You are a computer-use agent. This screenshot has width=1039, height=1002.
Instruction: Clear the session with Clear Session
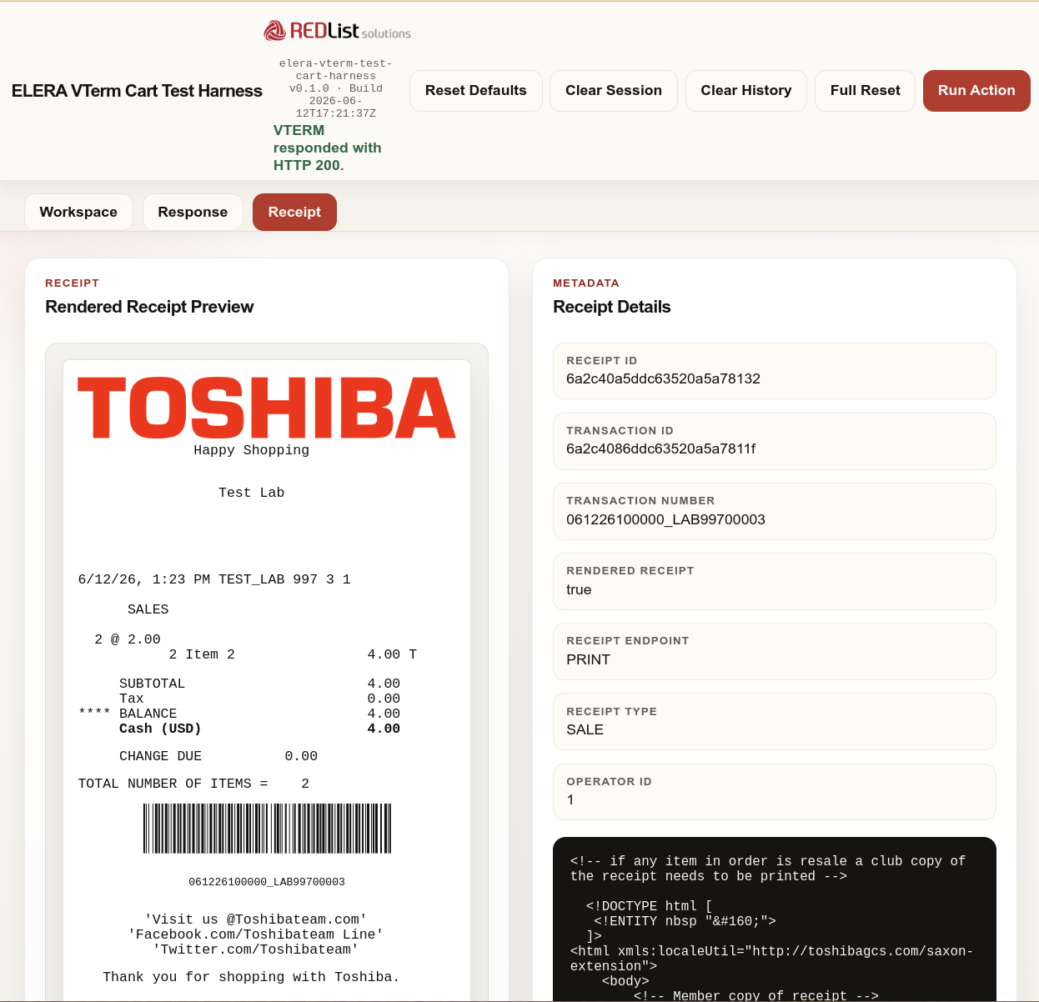click(x=614, y=91)
